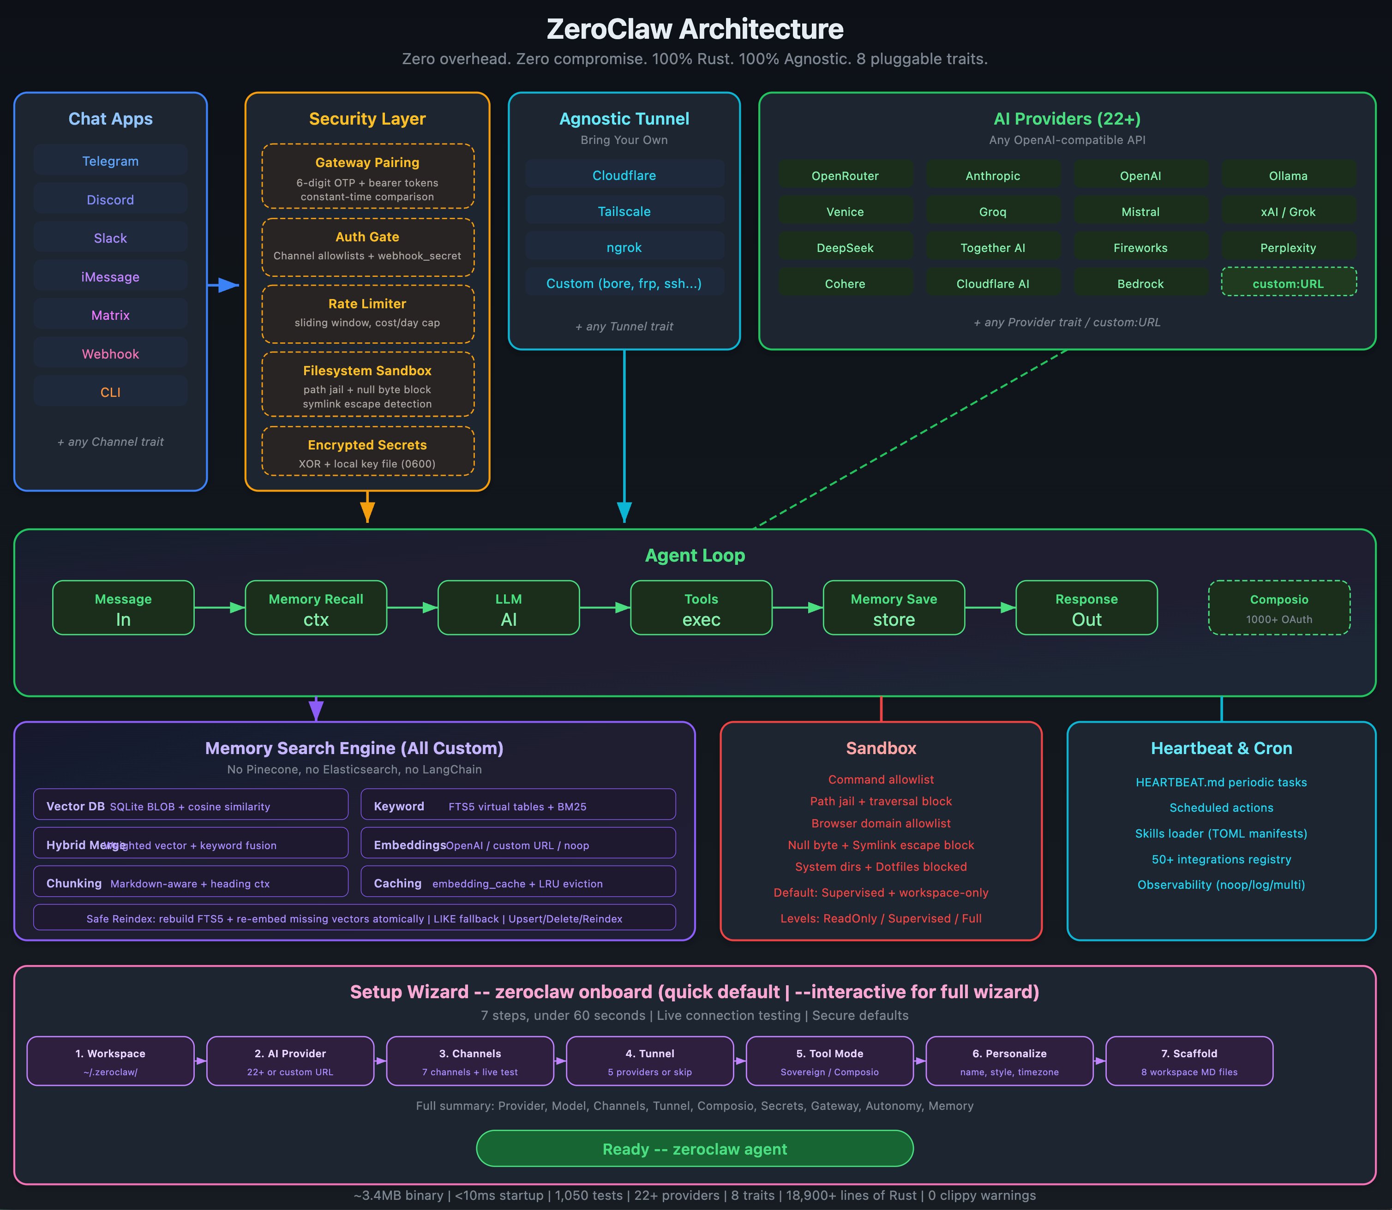Click the dashed Composio 1000+ OAuth box
This screenshot has height=1210, width=1392.
[1278, 608]
